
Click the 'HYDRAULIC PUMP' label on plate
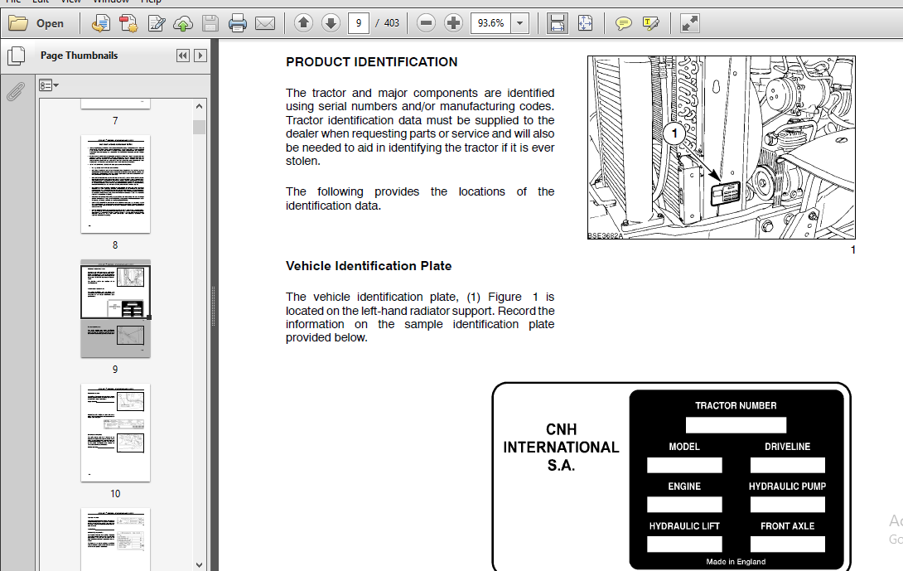tap(787, 486)
